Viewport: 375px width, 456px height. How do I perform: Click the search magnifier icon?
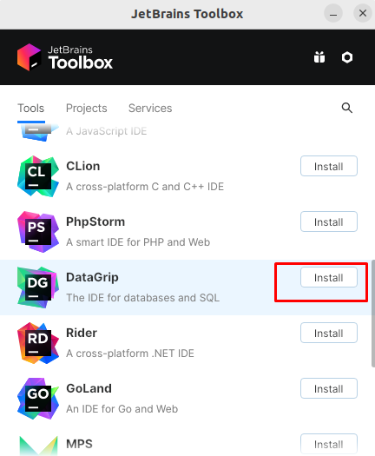347,108
